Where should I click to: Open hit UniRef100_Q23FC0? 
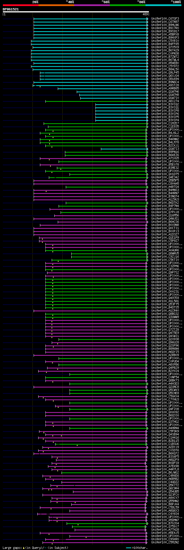[x=165, y=495]
